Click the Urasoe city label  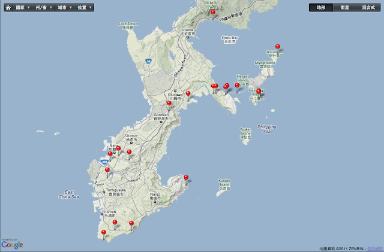click(131, 137)
